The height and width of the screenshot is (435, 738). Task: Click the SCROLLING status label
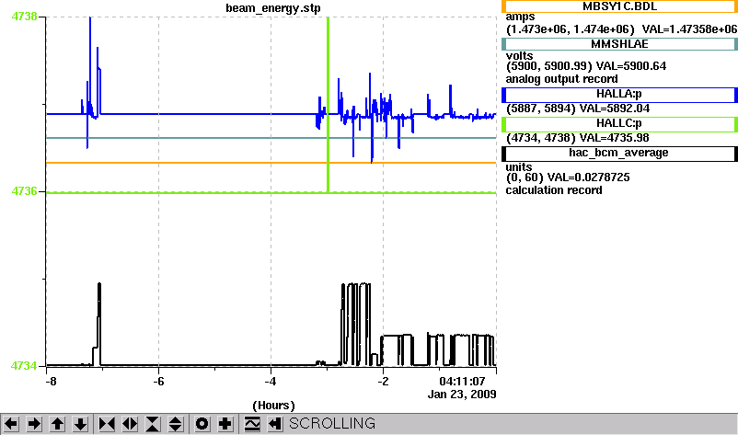(x=332, y=424)
